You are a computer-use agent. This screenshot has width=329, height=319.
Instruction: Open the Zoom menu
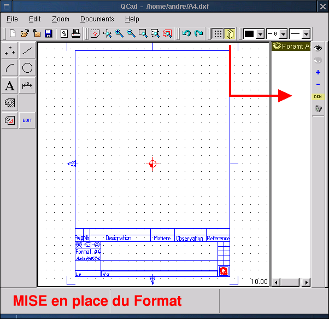click(x=61, y=19)
